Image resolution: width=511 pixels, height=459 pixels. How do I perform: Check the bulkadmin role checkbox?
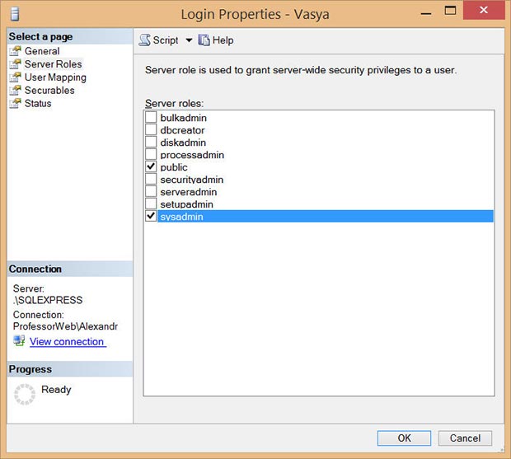[x=151, y=117]
